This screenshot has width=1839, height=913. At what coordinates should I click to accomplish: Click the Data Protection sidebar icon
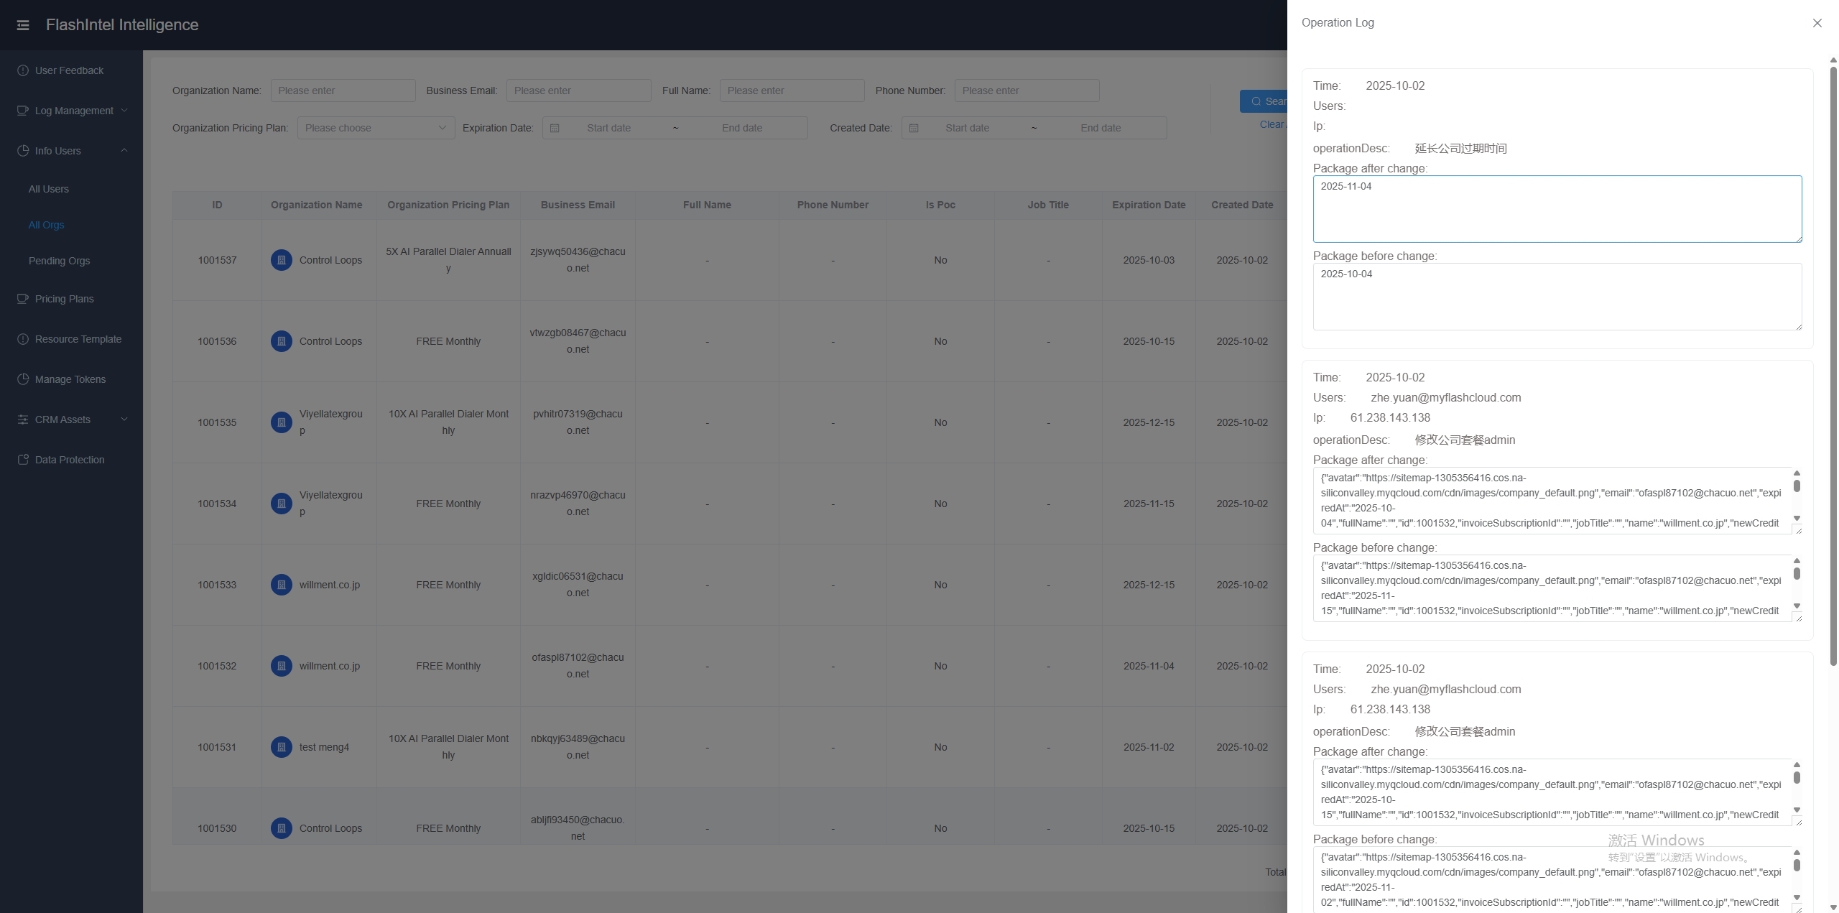click(23, 460)
